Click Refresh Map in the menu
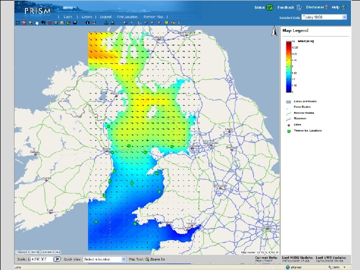Image resolution: width=360 pixels, height=270 pixels. [153, 17]
